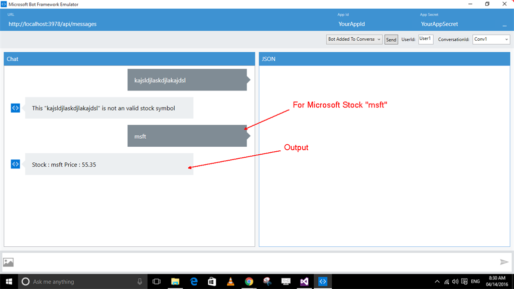
Task: Focus the UserId input field
Action: [x=426, y=39]
